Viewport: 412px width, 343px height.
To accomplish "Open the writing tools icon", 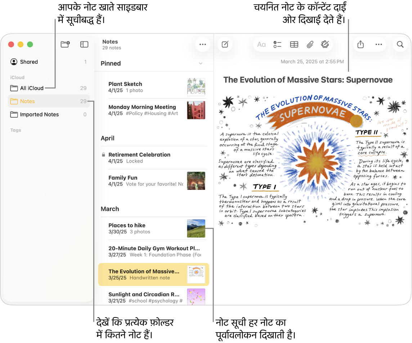I will point(325,44).
